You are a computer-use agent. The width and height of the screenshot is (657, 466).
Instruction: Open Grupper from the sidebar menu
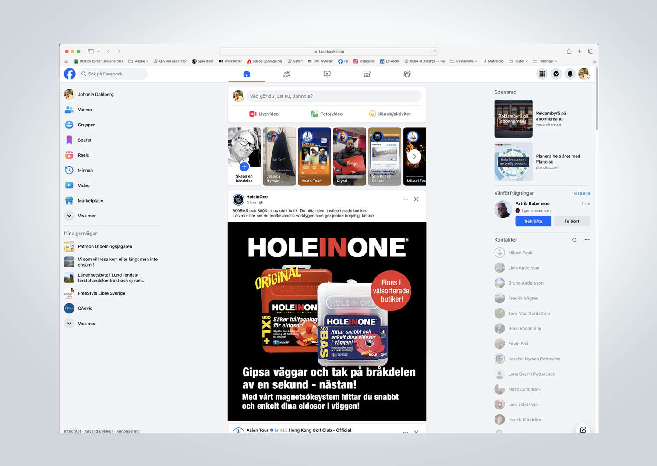(86, 125)
